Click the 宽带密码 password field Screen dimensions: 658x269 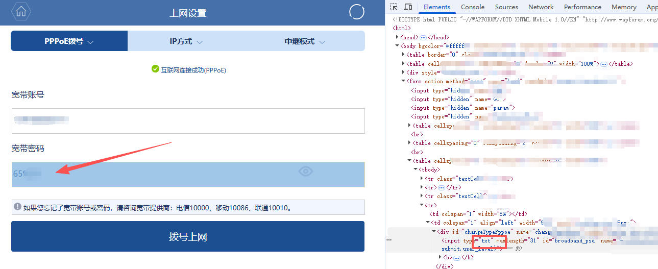tap(153, 174)
